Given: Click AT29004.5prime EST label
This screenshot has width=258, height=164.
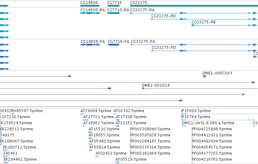Looking at the screenshot, I should (96, 111).
